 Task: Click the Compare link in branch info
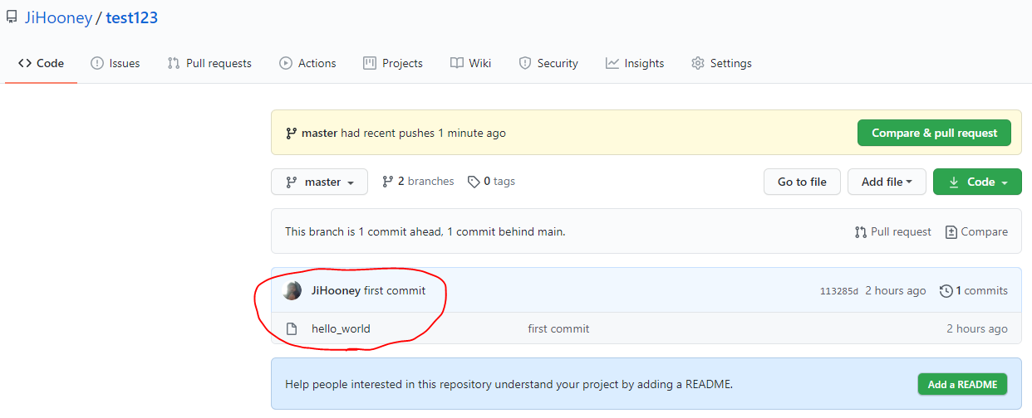pos(977,231)
